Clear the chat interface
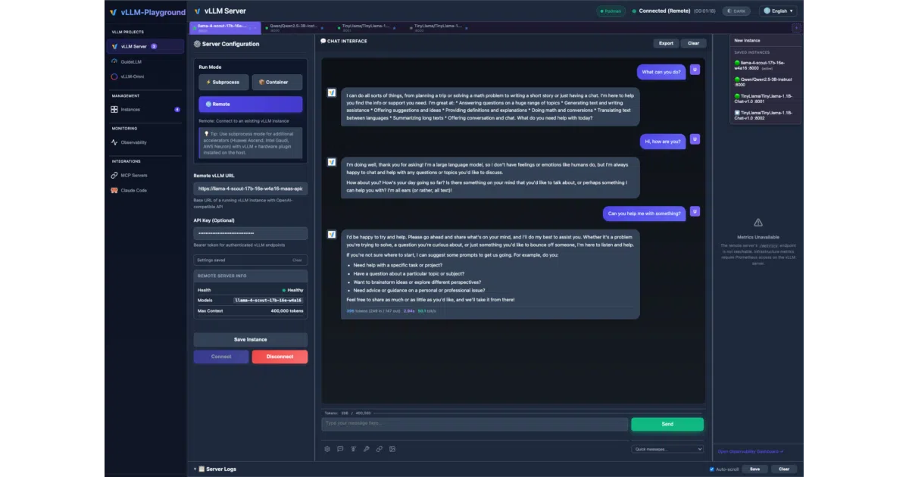The height and width of the screenshot is (477, 909). 693,43
